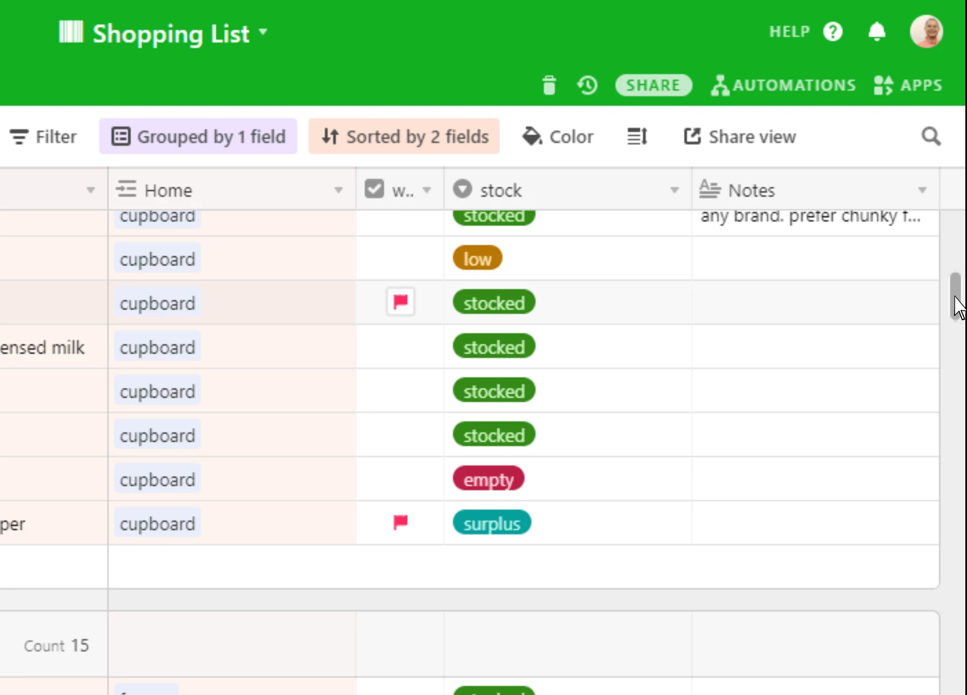Click the Shopping List base barcode icon
The width and height of the screenshot is (967, 695).
pos(71,32)
